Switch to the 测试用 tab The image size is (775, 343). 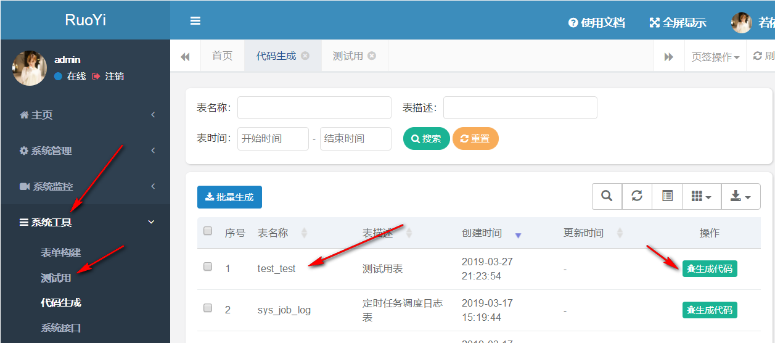[x=348, y=56]
